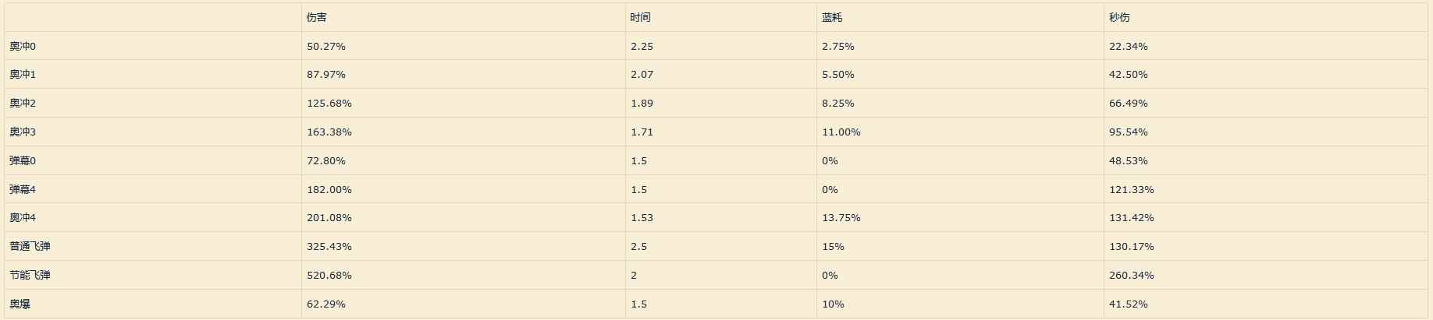1433x320 pixels.
Task: Select the 普通飞弹 row label
Action: [30, 247]
